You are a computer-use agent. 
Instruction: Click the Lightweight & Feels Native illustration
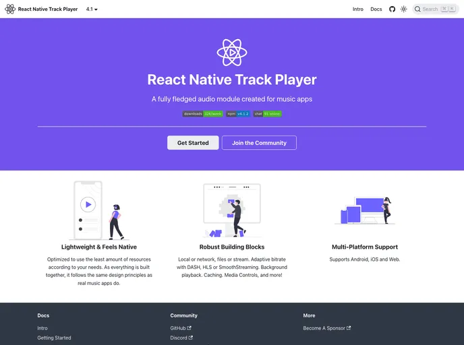(x=98, y=210)
